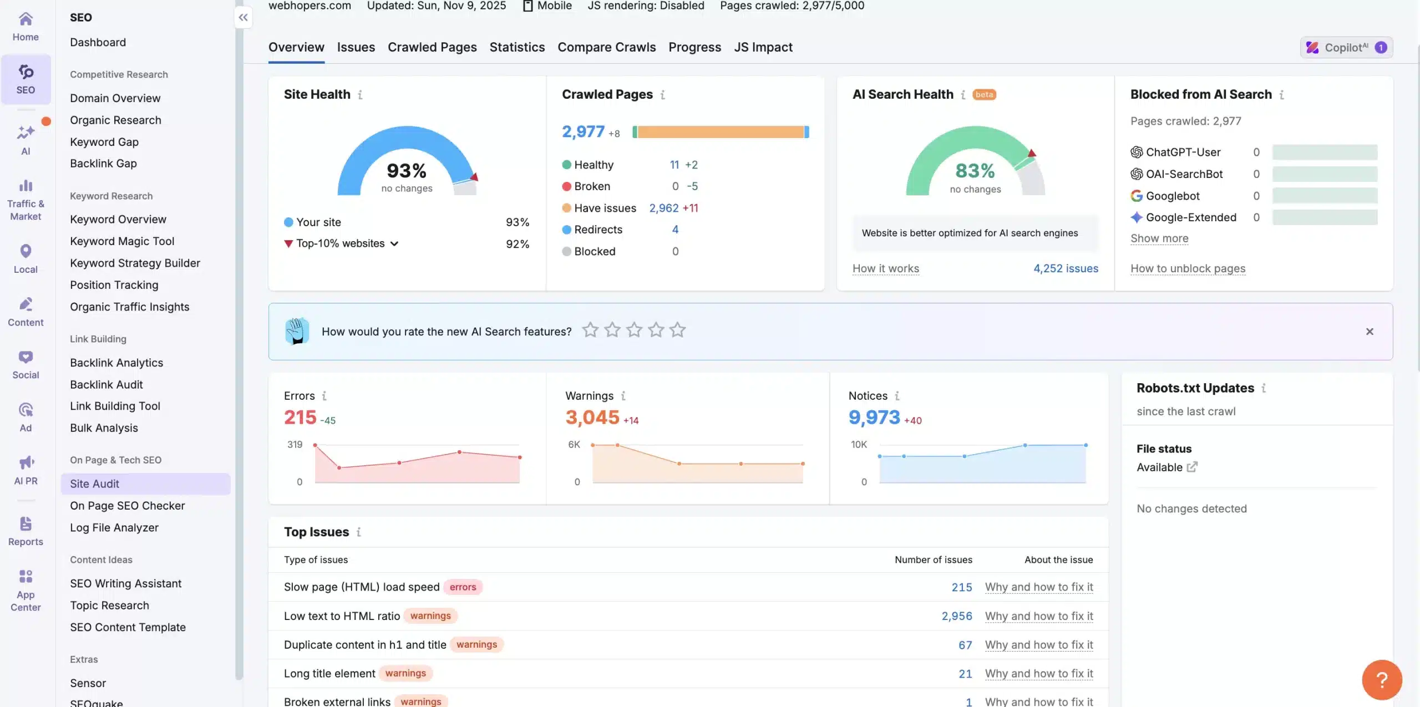Screen dimensions: 1420x707
Task: Click the Robots.txt Updates info icon
Action: pyautogui.click(x=1264, y=388)
